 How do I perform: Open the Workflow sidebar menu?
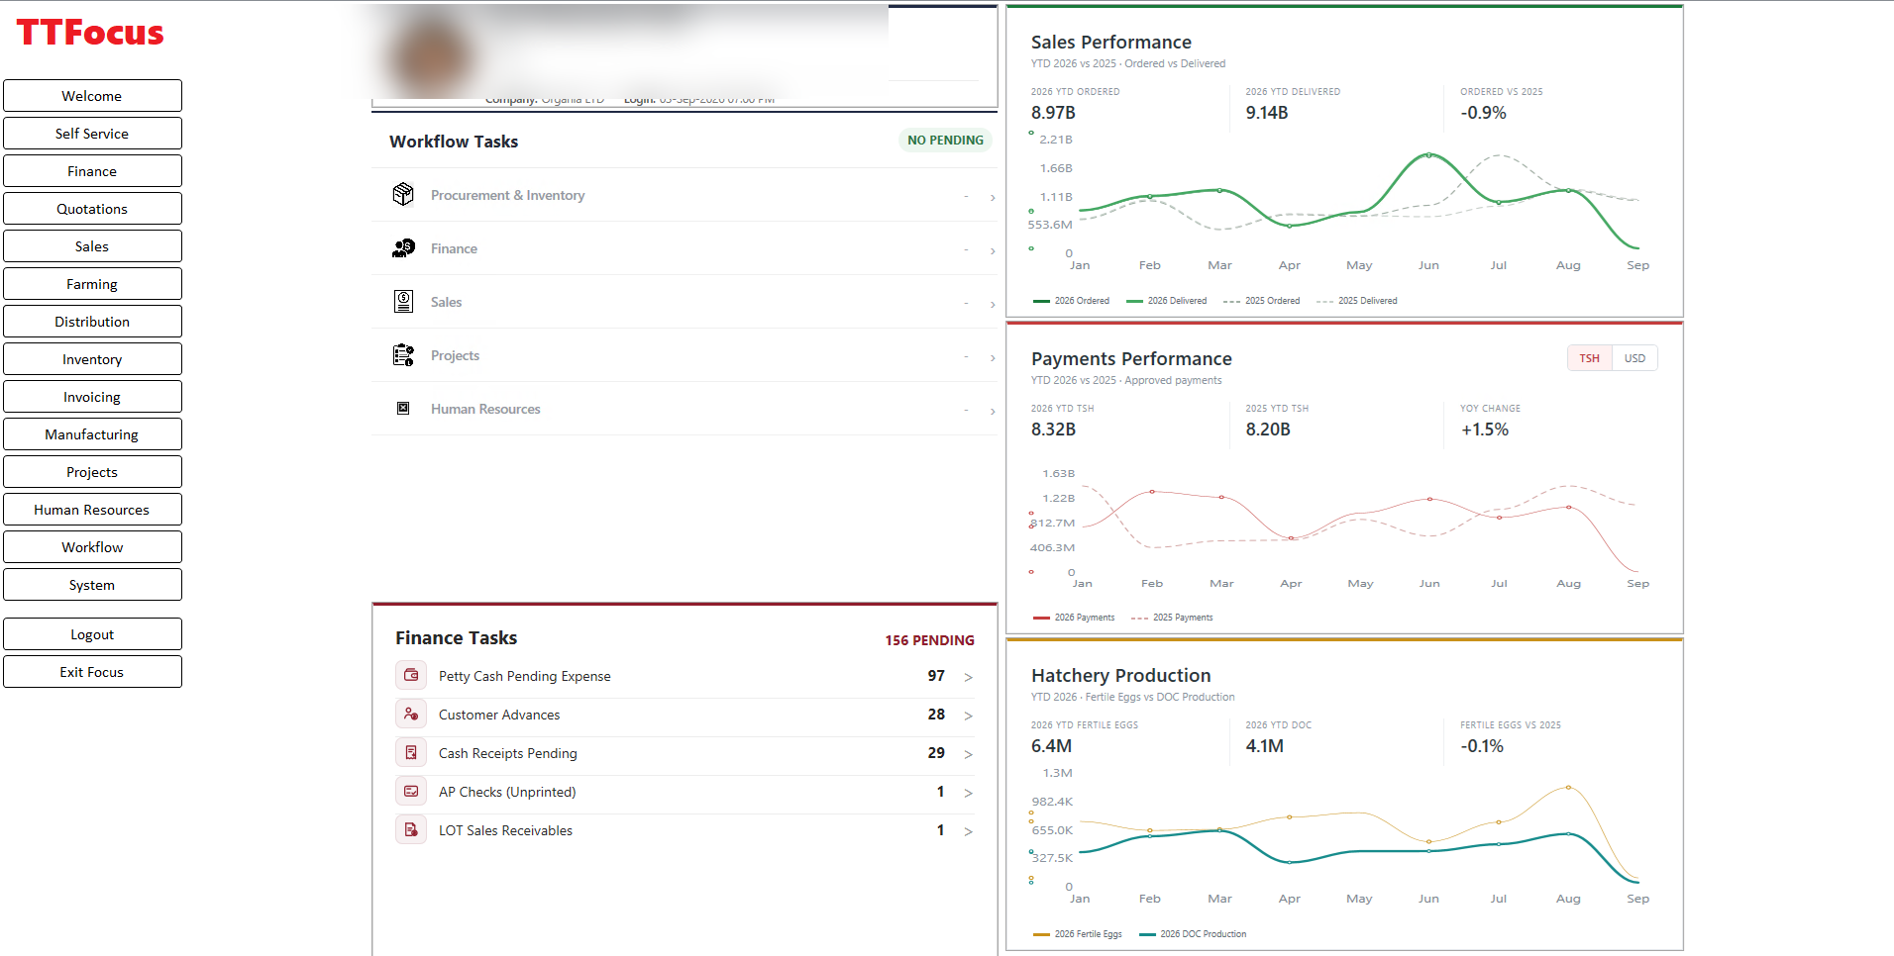point(92,547)
